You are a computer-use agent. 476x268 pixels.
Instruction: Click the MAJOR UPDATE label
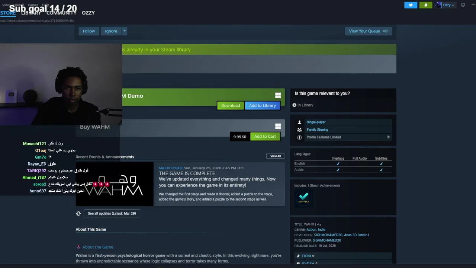click(x=171, y=168)
